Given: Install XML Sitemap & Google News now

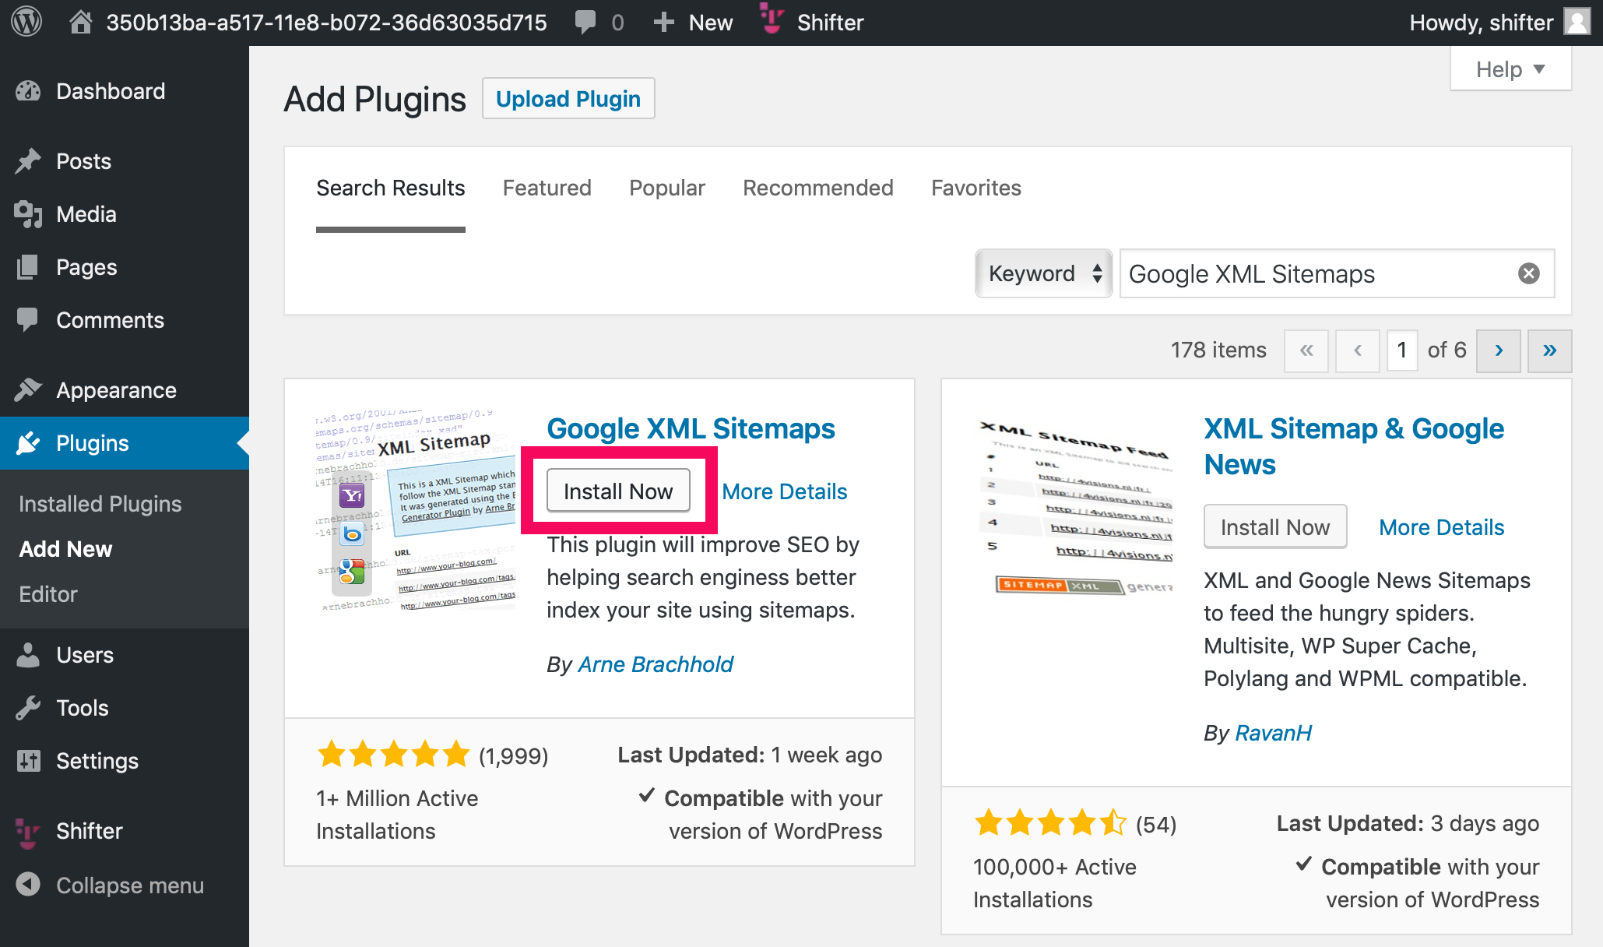Looking at the screenshot, I should coord(1275,527).
